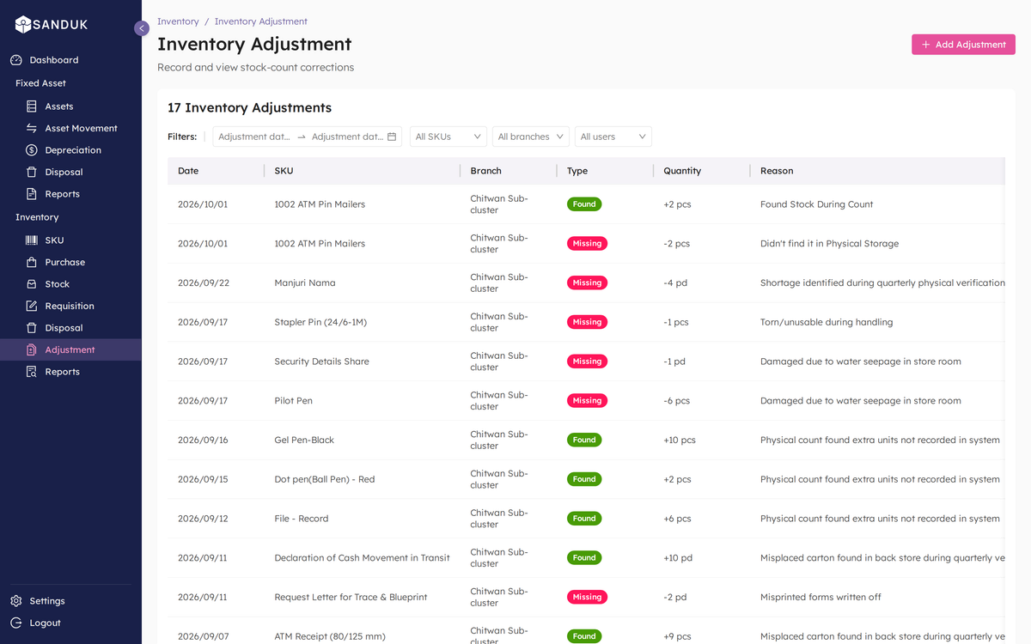Click the Missing badge for Pilot Pen

coord(587,400)
